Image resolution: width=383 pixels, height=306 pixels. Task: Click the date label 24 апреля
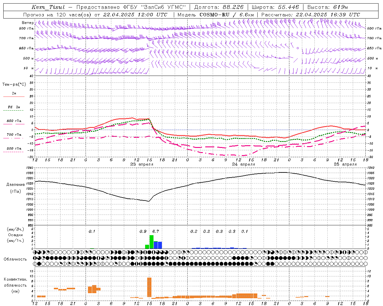pyautogui.click(x=244, y=164)
